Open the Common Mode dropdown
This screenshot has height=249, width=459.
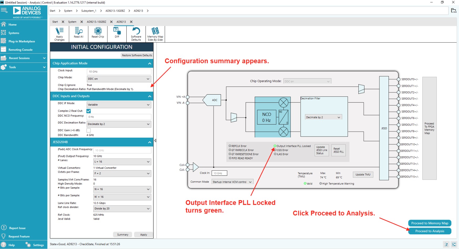coord(232,181)
